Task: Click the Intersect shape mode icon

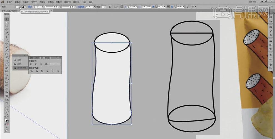Action: 41,64
